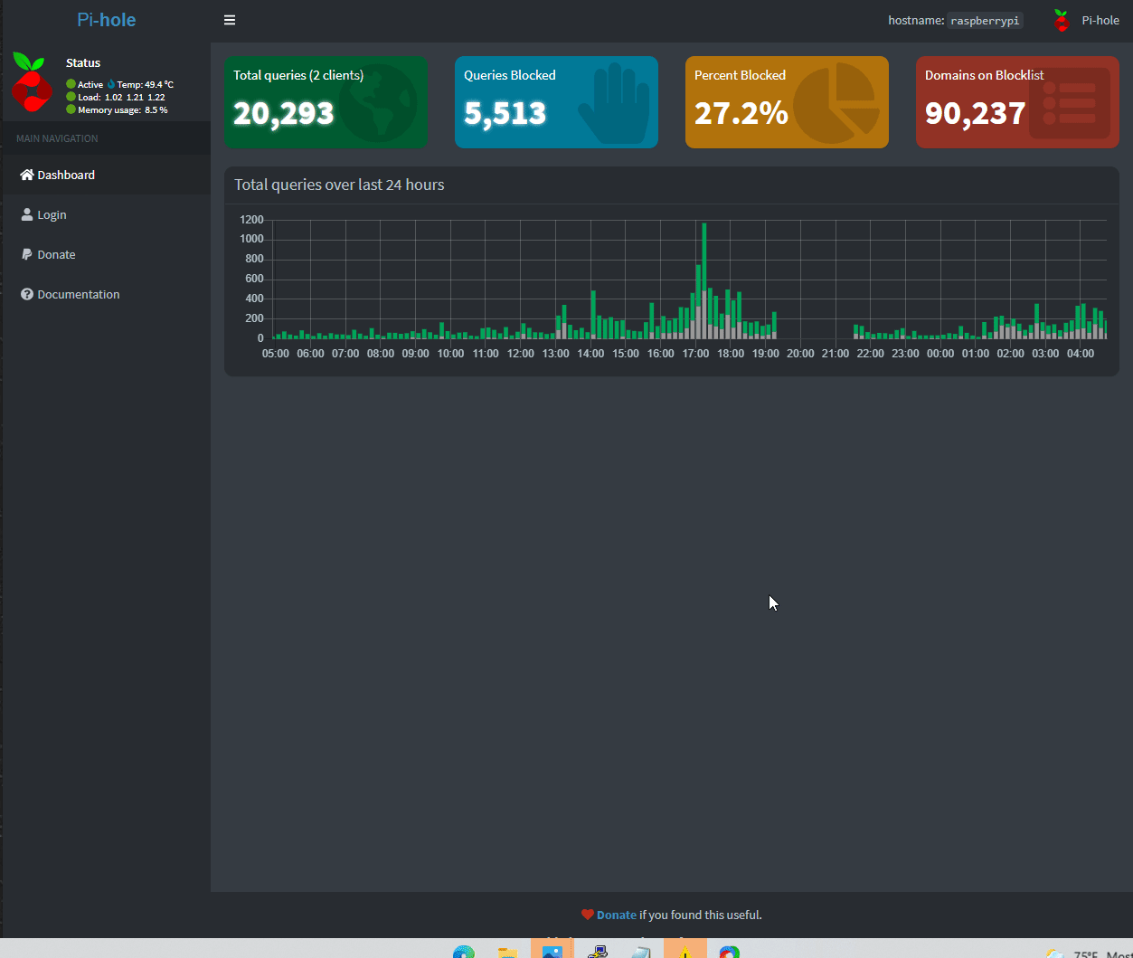Viewport: 1133px width, 958px height.
Task: Follow the Donate link in the footer
Action: click(x=617, y=915)
